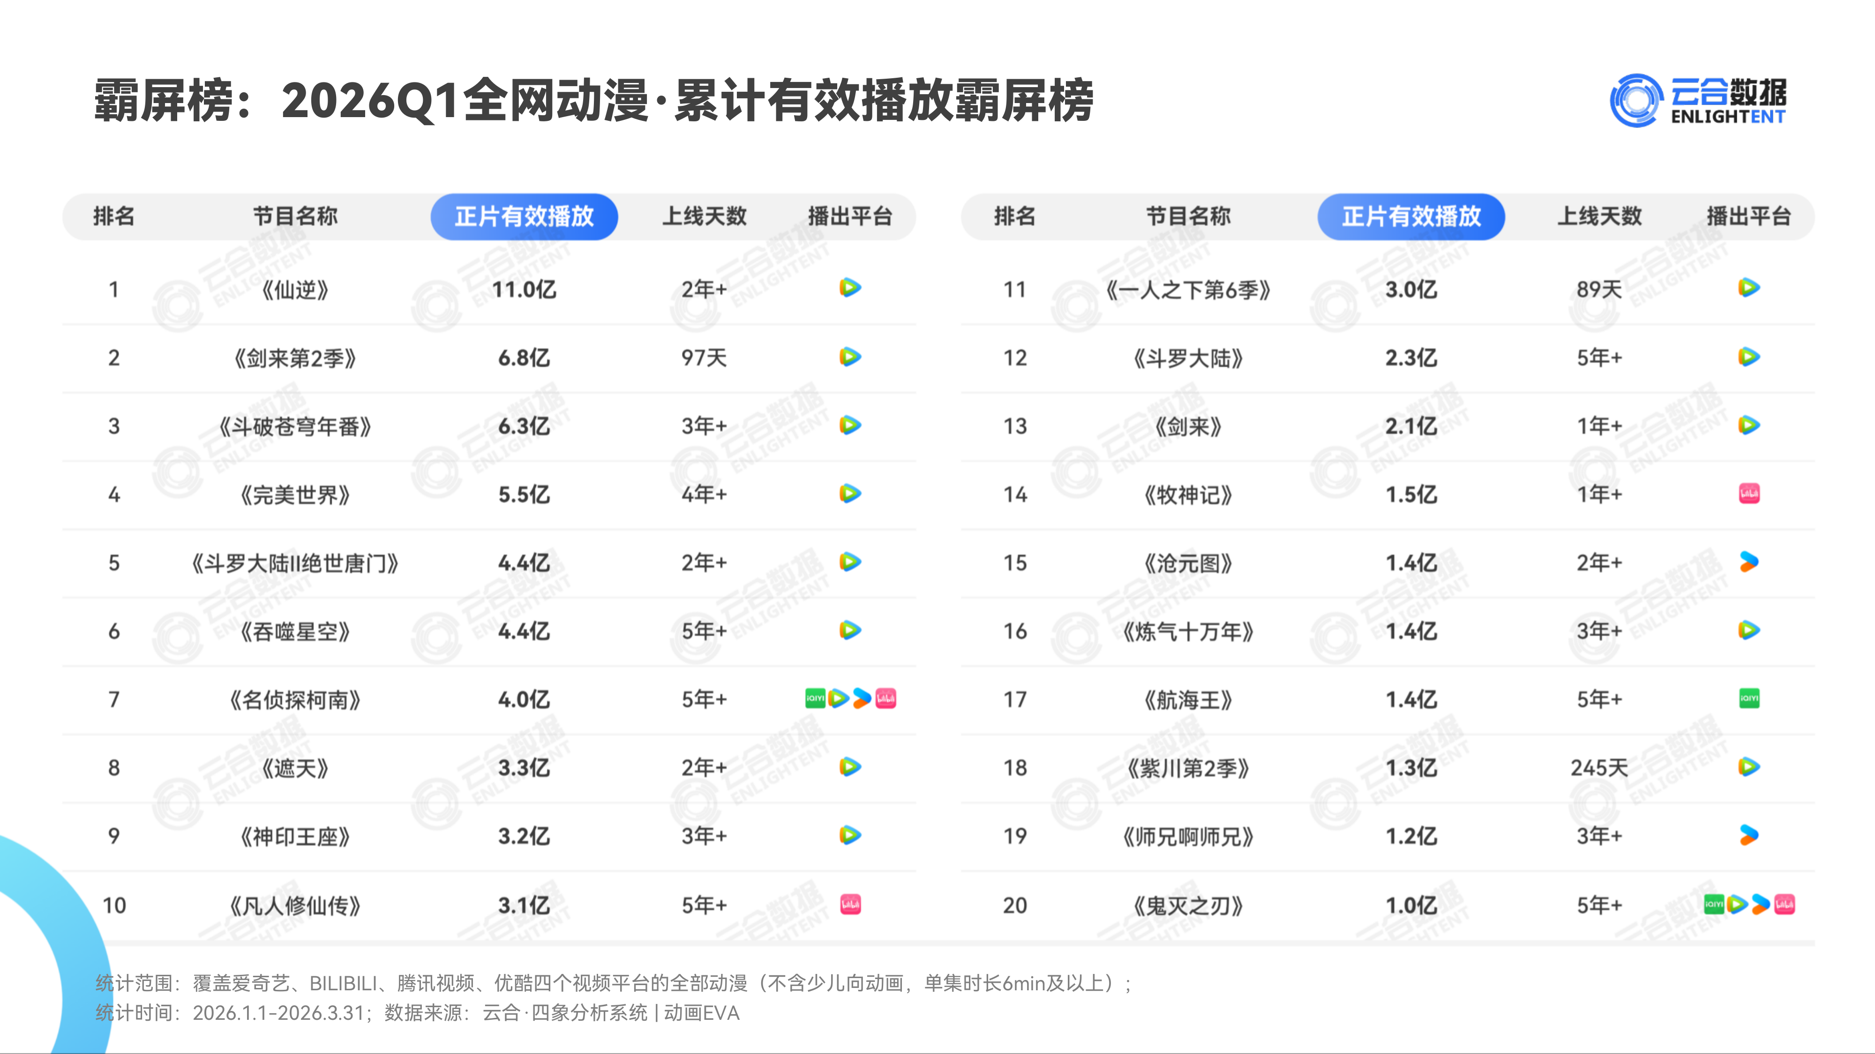Click right table 排名 header
The image size is (1875, 1054).
click(x=1015, y=216)
